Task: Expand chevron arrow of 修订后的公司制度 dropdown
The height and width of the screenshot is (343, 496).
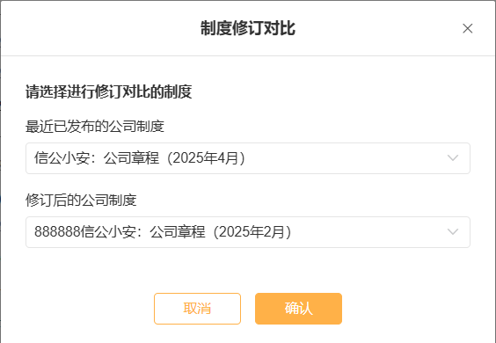Action: 453,232
